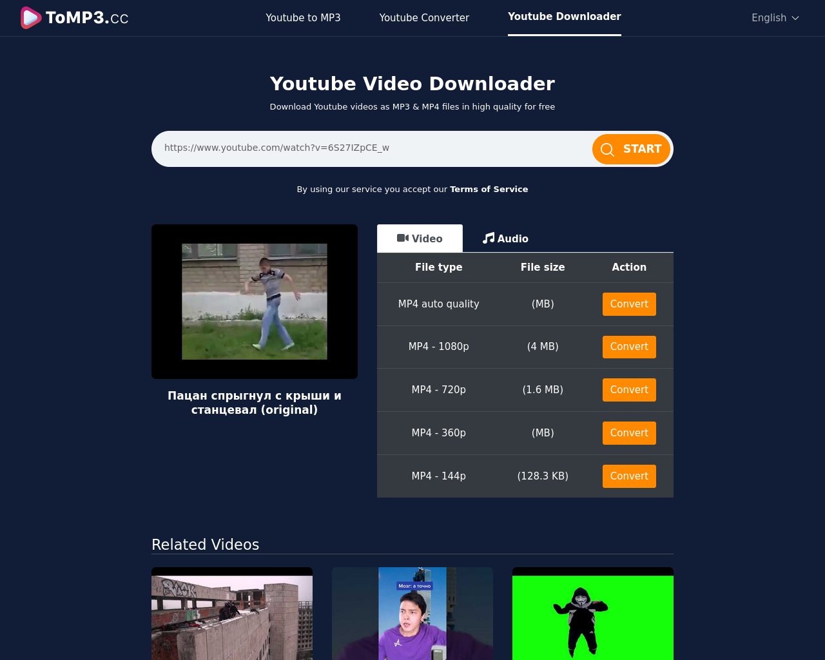Image resolution: width=825 pixels, height=660 pixels.
Task: Open the Terms of Service link
Action: coord(489,189)
